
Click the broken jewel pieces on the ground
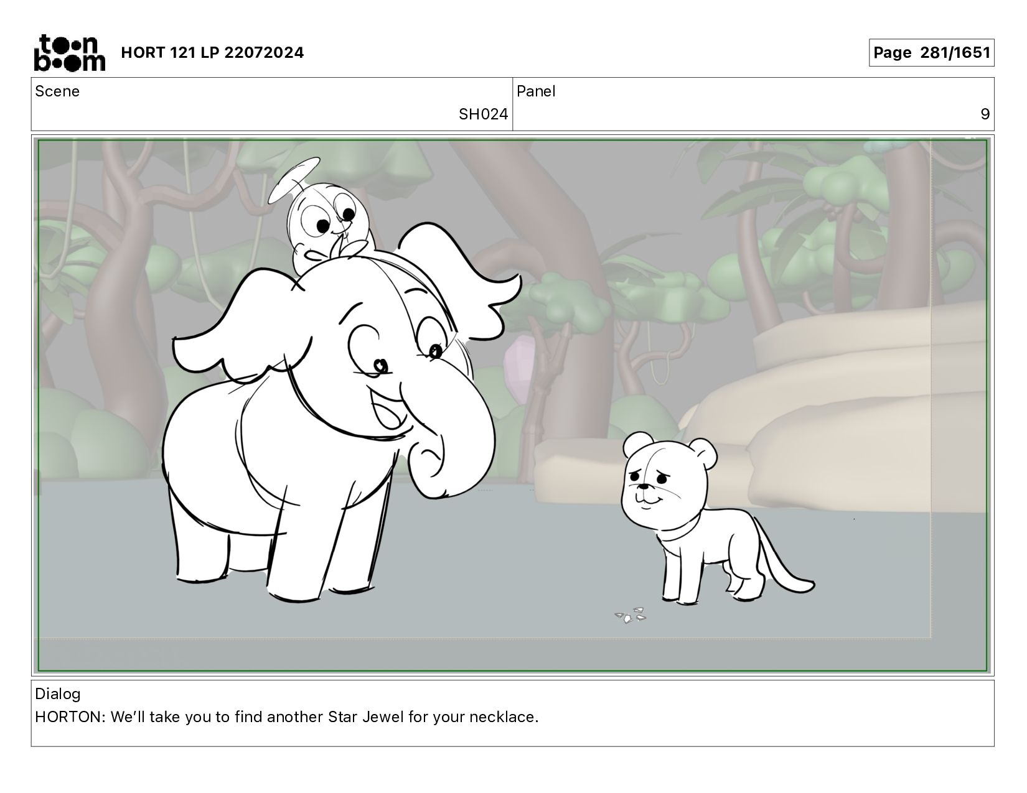tap(631, 615)
